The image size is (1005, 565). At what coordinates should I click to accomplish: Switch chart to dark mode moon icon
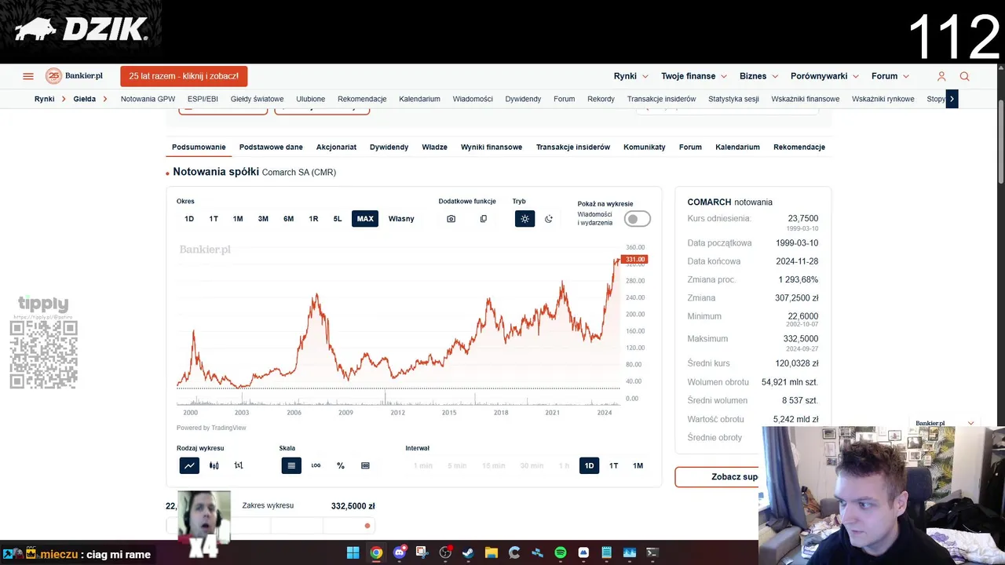point(549,219)
